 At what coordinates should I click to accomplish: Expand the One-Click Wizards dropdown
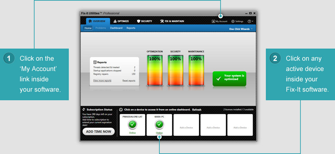click(241, 29)
